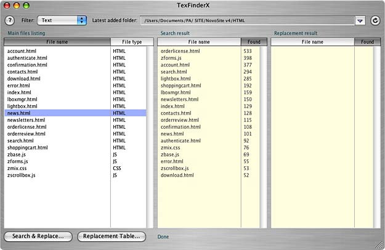Viewport: 385px width, 250px height.
Task: Select zbase.js in main files listing
Action: point(17,155)
